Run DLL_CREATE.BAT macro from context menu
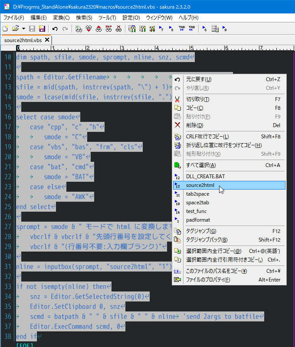The height and width of the screenshot is (347, 295). point(229,177)
